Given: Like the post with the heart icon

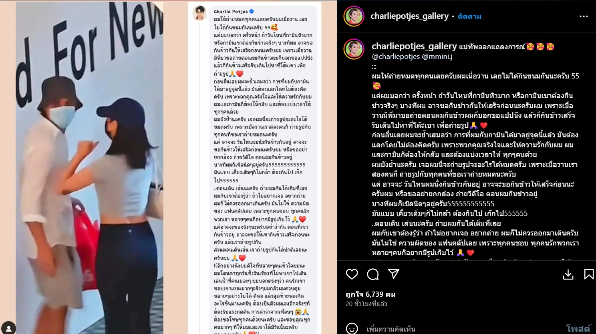Looking at the screenshot, I should 352,274.
